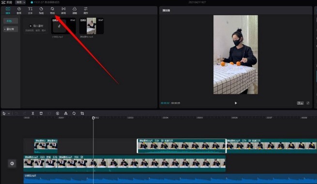Screen dimensions: 317x184
Task: Open the menu dropdown next to the app logo
Action: [21, 2]
